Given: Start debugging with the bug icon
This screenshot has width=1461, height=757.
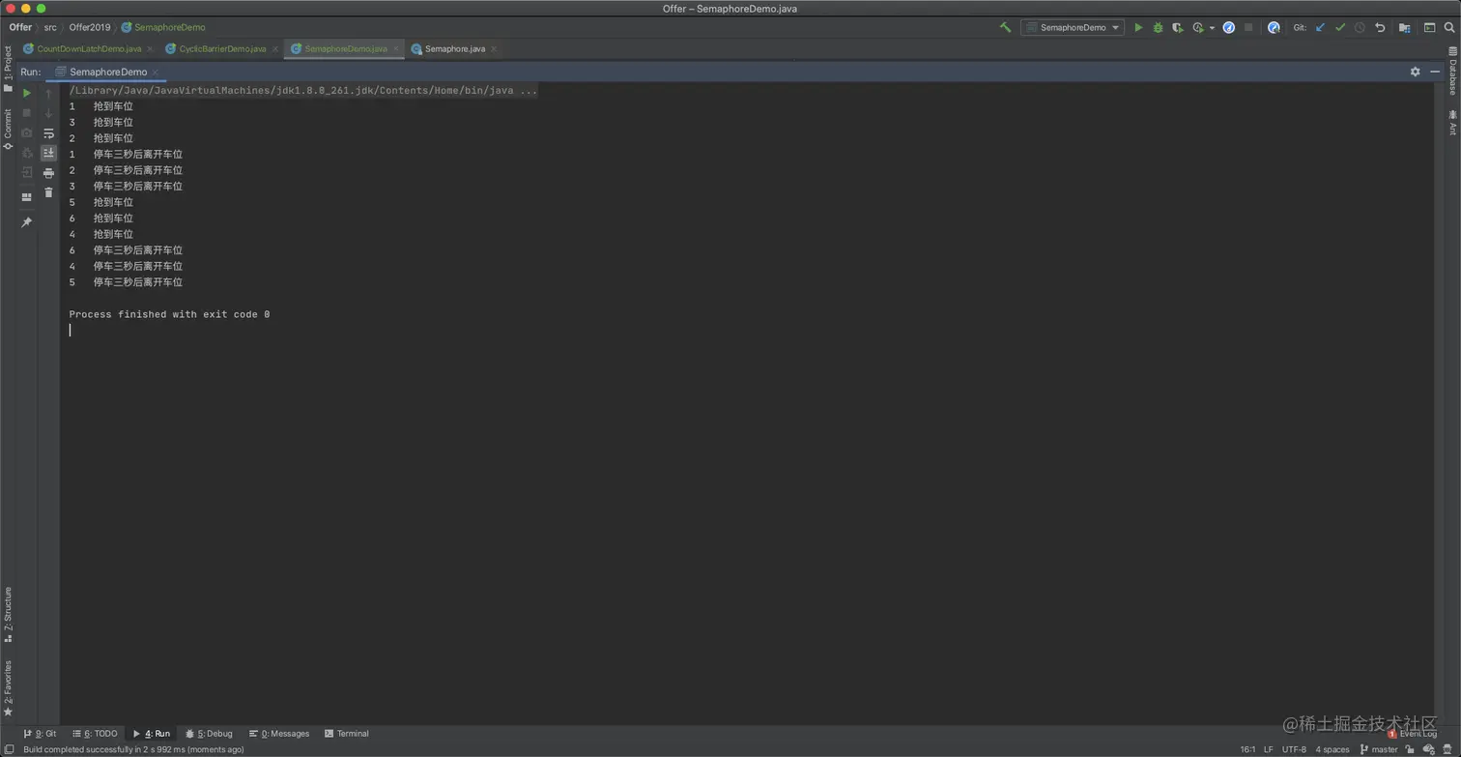Looking at the screenshot, I should click(x=1158, y=27).
